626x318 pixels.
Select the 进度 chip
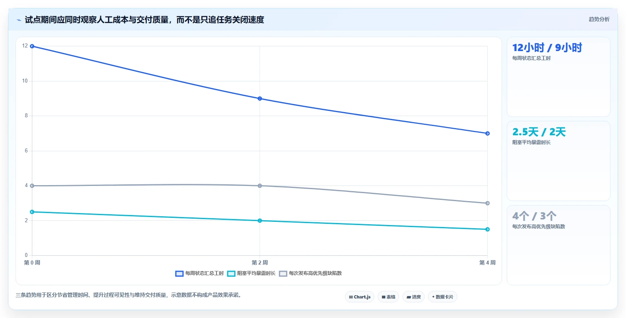413,297
